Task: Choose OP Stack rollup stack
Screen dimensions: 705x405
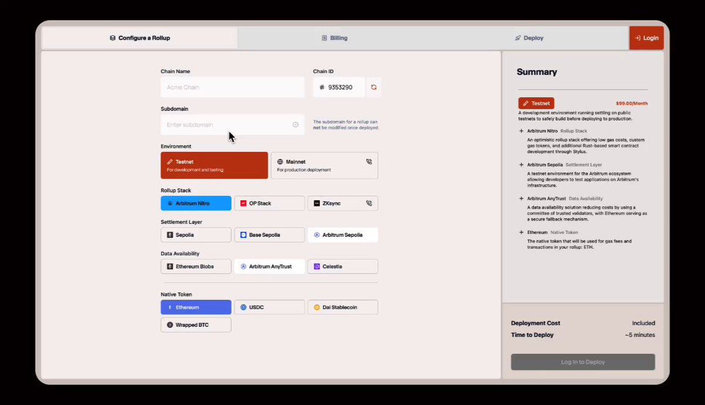Action: [269, 203]
